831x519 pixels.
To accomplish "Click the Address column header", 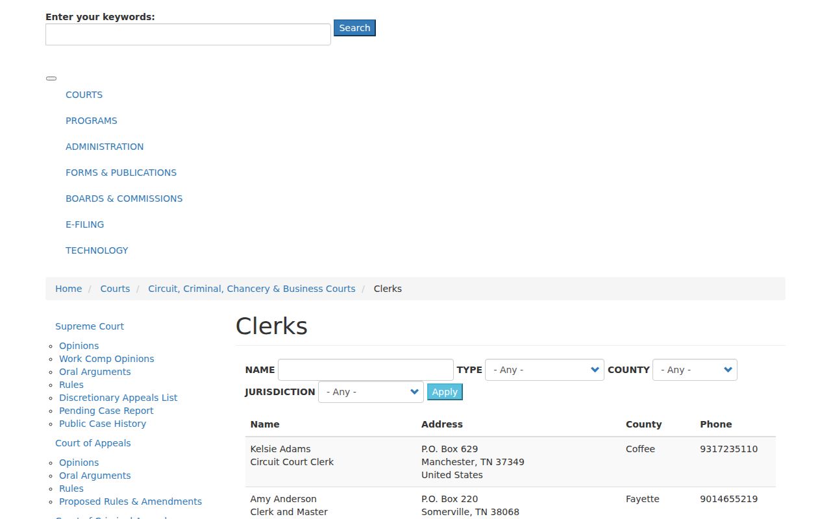I will pos(442,424).
